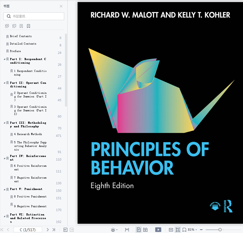243x233 pixels.
Task: Select Part V: Punishment bookmark
Action: coord(26,189)
